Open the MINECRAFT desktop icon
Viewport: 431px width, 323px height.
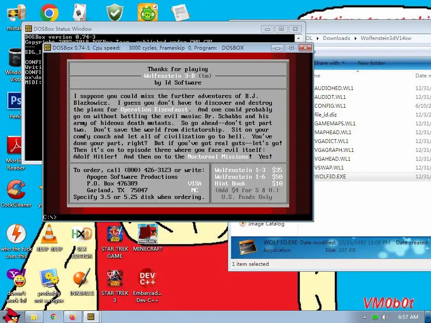click(x=148, y=234)
